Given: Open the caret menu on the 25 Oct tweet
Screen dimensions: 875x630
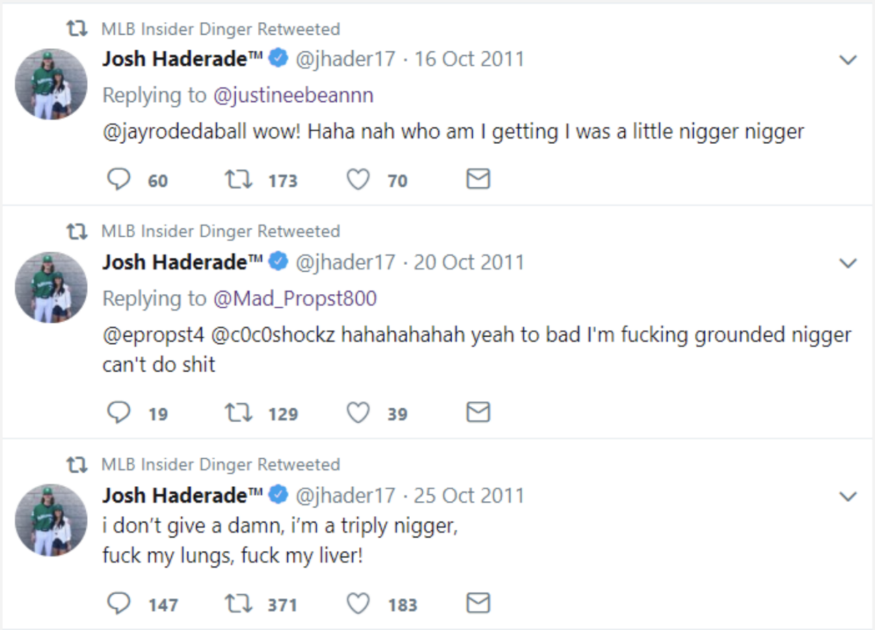Looking at the screenshot, I should point(848,496).
